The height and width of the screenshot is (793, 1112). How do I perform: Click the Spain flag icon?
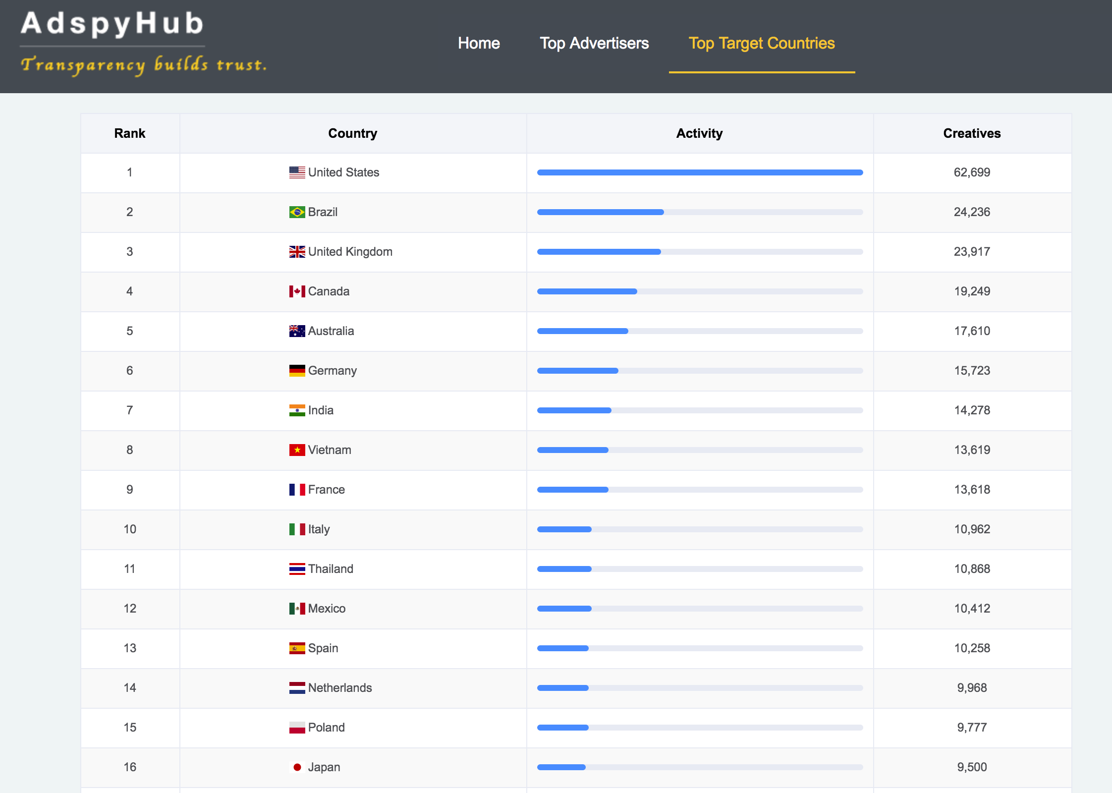[x=297, y=648]
